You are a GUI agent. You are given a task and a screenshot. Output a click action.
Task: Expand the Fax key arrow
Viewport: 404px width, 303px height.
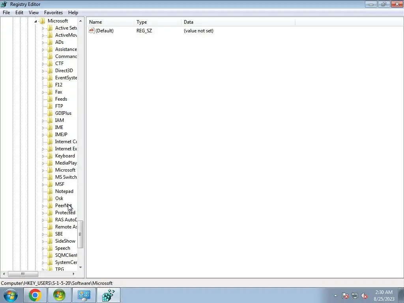43,92
